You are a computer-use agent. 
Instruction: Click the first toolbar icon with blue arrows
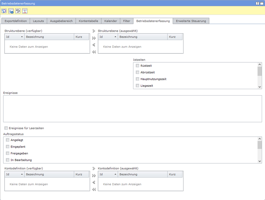click(4, 11)
